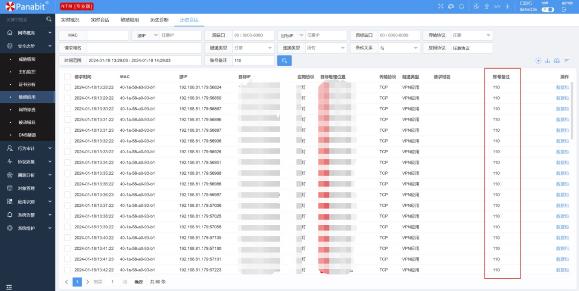Click the 确定 page jump button
Viewport: 579px width, 291px height.
click(139, 282)
